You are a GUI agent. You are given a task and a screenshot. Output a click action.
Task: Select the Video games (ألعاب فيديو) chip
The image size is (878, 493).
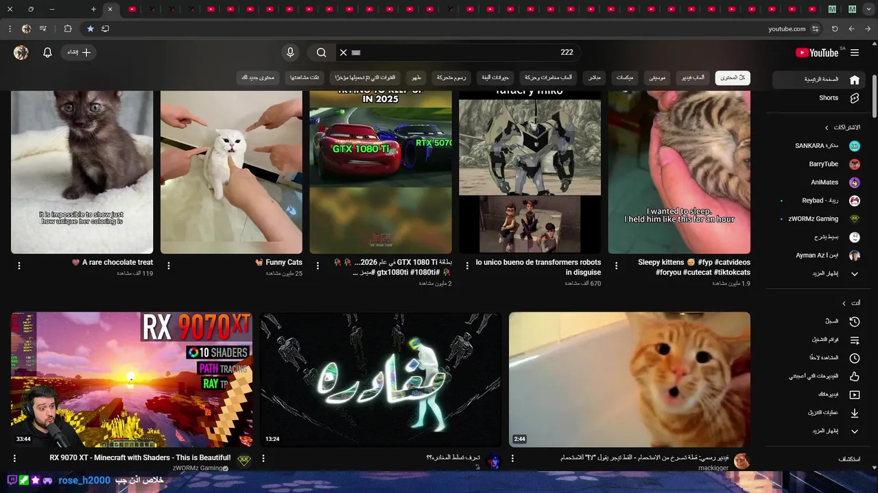[x=692, y=78]
